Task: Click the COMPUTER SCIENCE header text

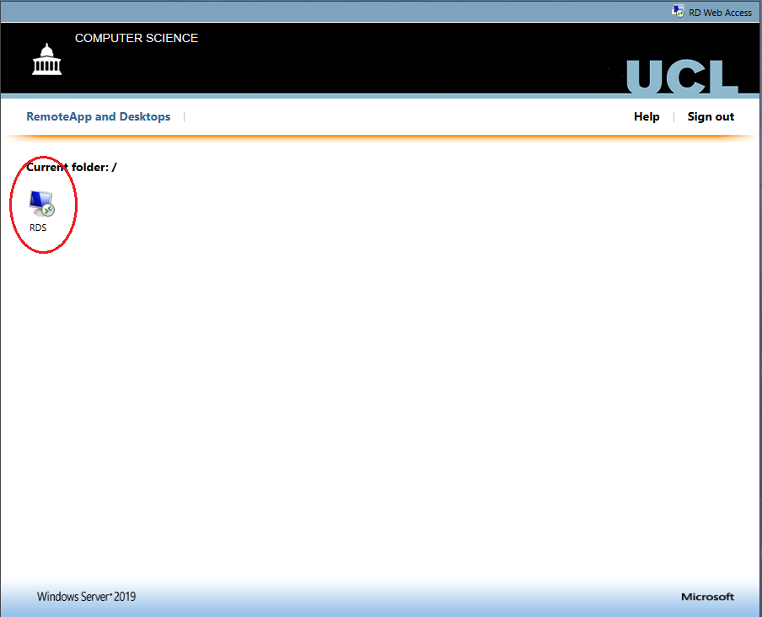Action: coord(137,39)
